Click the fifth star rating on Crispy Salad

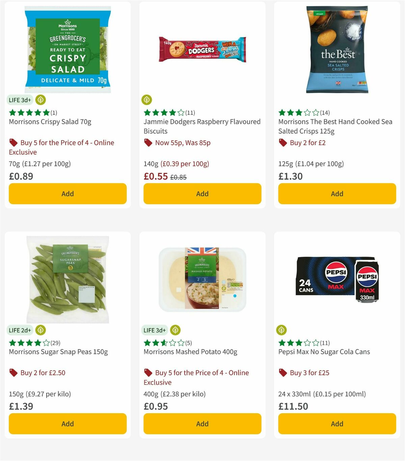[46, 112]
